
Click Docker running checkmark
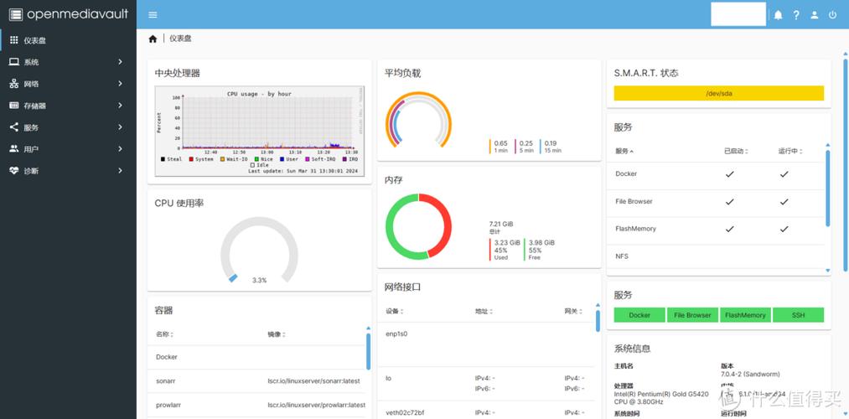coord(784,174)
